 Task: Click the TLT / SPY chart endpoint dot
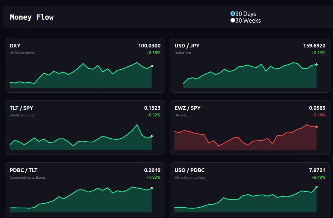(151, 136)
